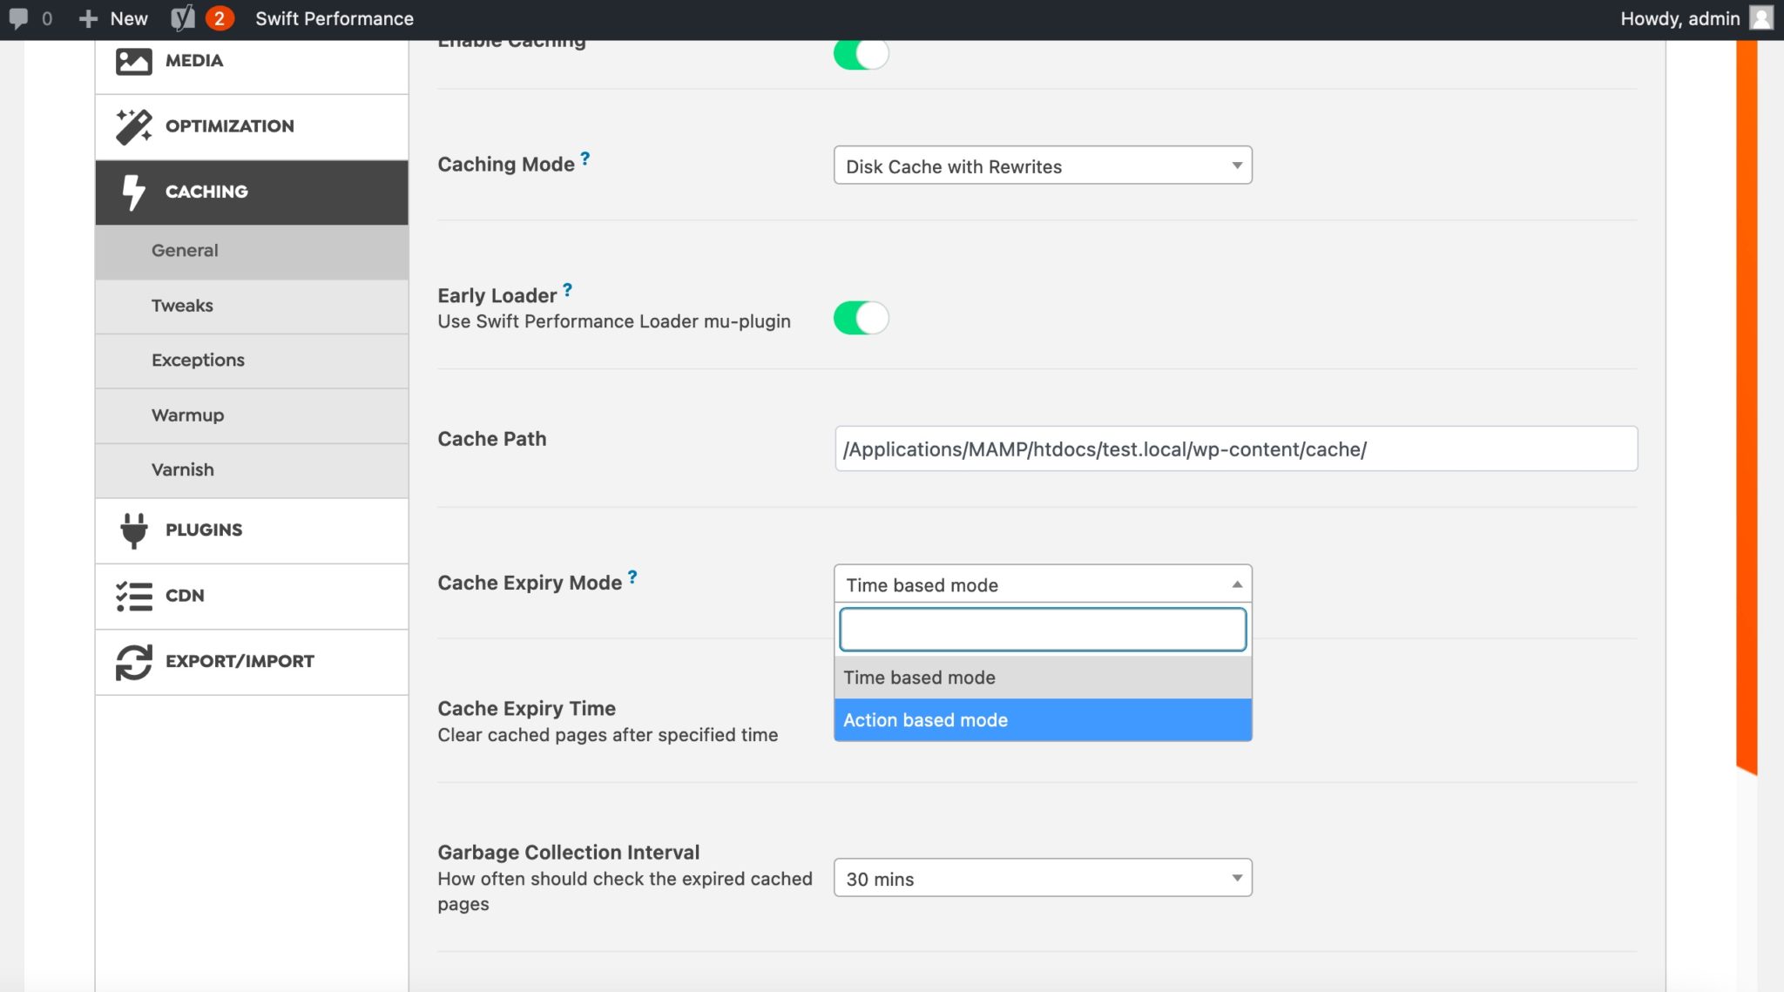This screenshot has width=1784, height=992.
Task: Open the Caching Mode dropdown
Action: (x=1043, y=165)
